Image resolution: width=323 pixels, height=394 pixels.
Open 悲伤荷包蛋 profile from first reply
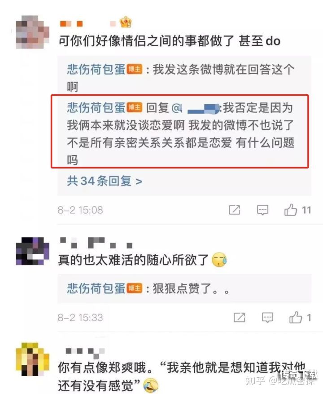(96, 69)
